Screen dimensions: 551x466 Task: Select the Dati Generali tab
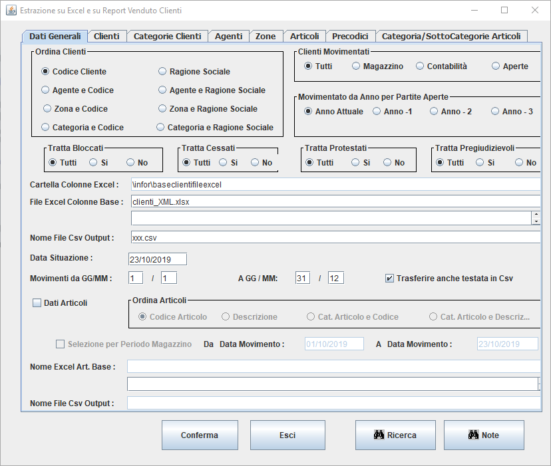pyautogui.click(x=55, y=36)
